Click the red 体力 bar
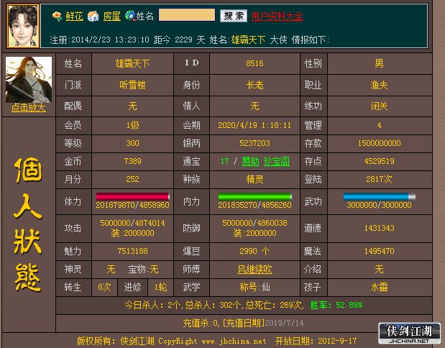 click(x=133, y=196)
